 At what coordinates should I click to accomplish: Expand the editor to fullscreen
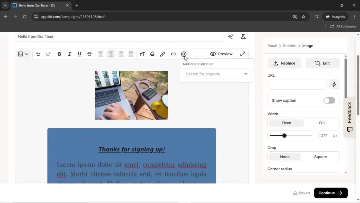pyautogui.click(x=242, y=54)
